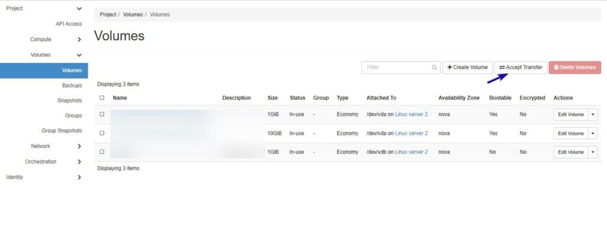
Task: Click the Group column header
Action: pos(321,98)
